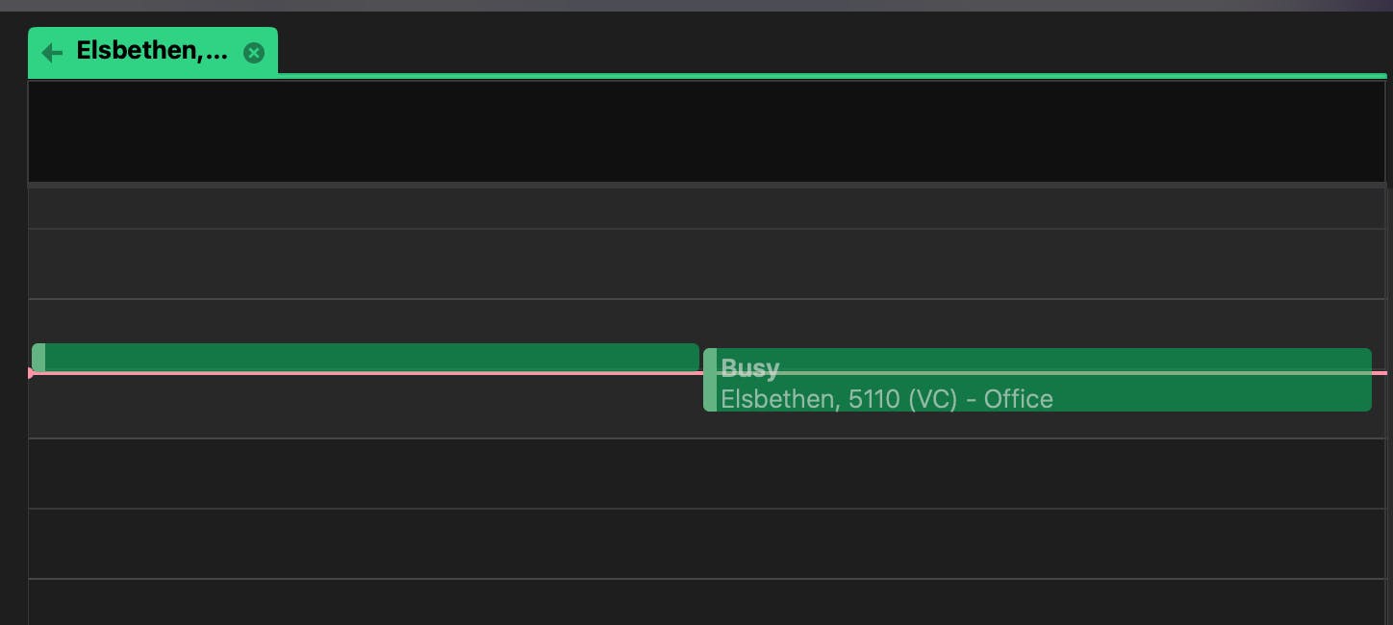Select the thin time slot below the all-day area
1393x625 pixels.
[x=706, y=208]
